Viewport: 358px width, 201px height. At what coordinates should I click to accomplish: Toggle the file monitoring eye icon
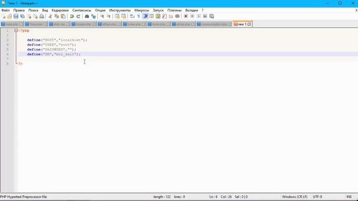point(177,16)
